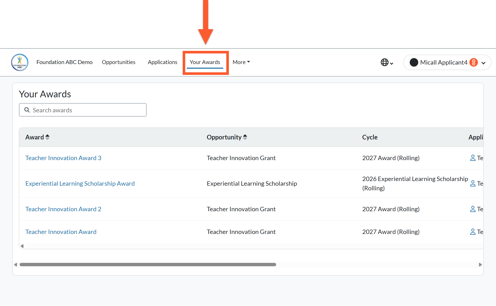Open the Teacher Innovation Award link
Screen dimensions: 496x306
pos(61,232)
